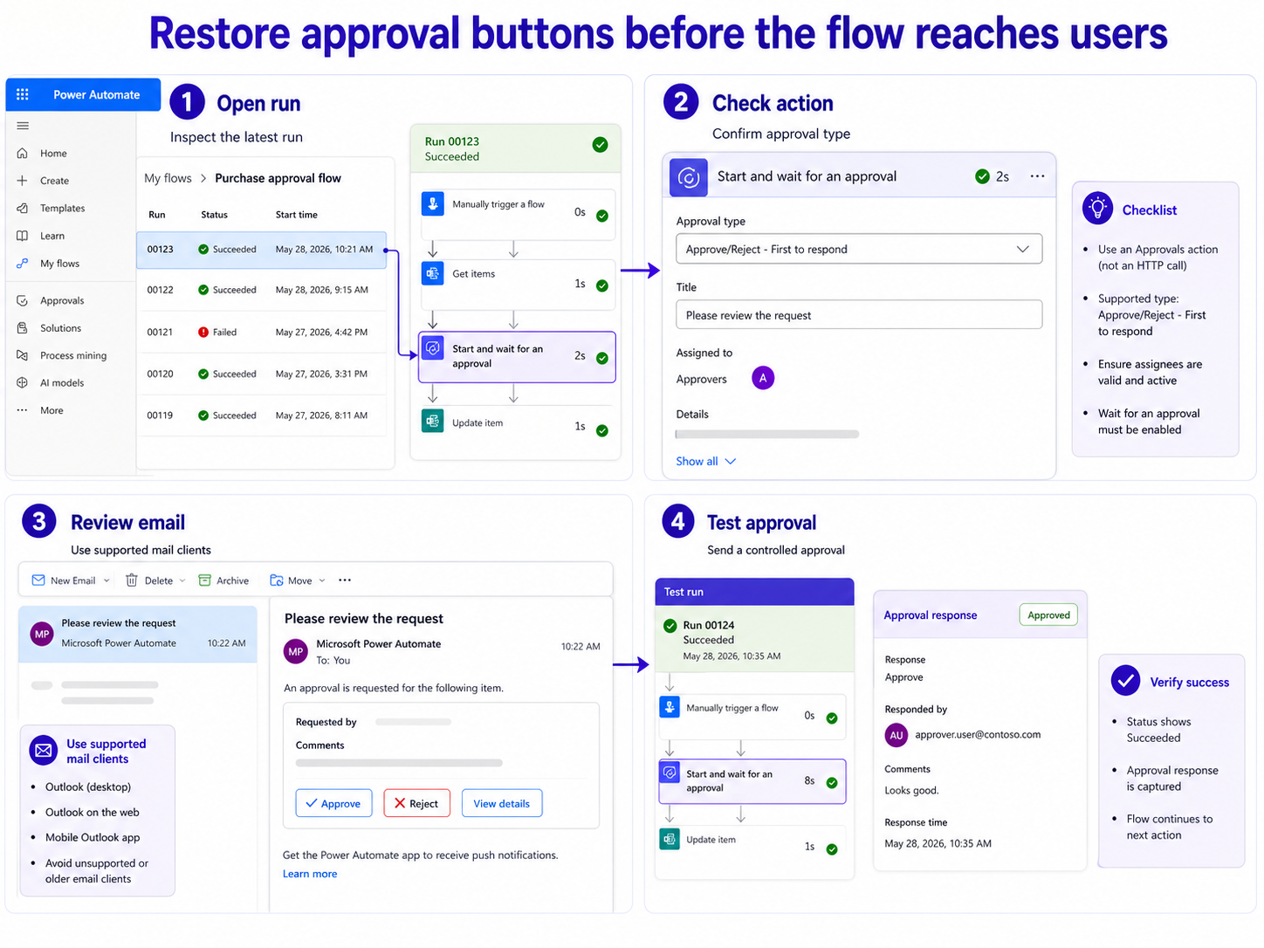
Task: Open the app launcher waffle icon
Action: pyautogui.click(x=23, y=94)
